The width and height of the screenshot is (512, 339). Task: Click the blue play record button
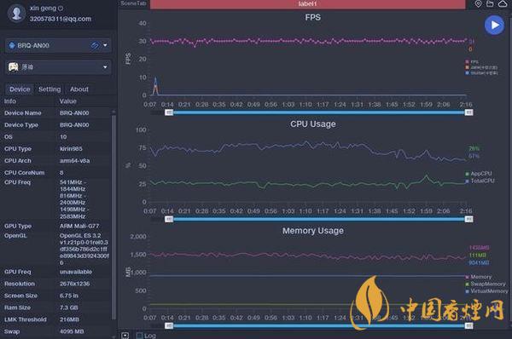pos(494,25)
